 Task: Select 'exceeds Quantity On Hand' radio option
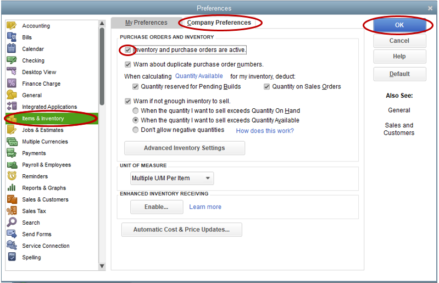click(x=135, y=110)
